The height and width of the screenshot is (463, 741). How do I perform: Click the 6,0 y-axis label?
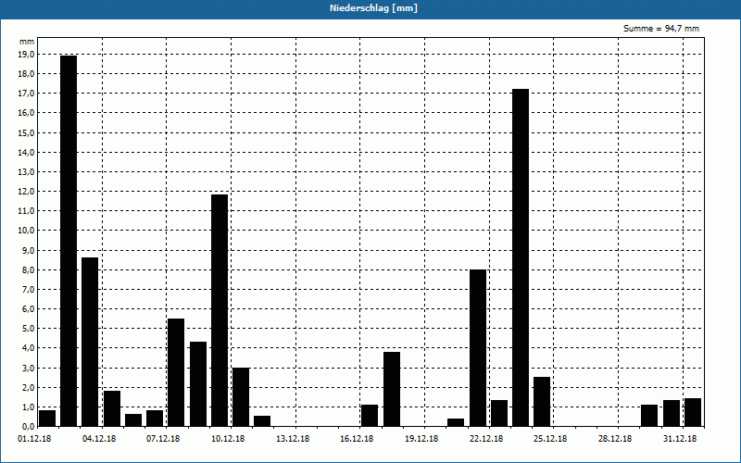point(28,309)
